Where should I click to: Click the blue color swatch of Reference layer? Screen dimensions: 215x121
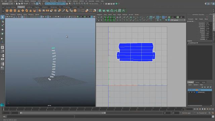point(197,92)
